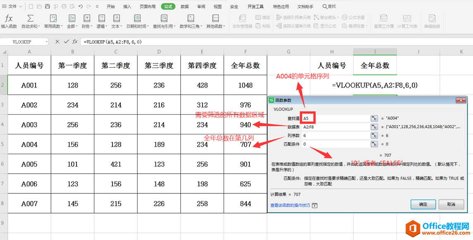Expand the 日期和时间 dropdown arrow
473x240 pixels.
pyautogui.click(x=148, y=26)
